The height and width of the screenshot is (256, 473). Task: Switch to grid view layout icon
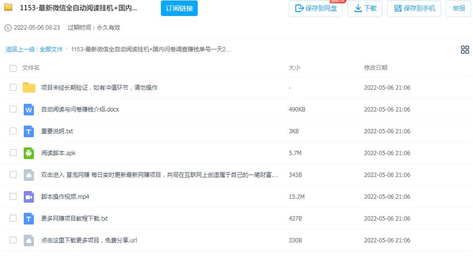465,49
